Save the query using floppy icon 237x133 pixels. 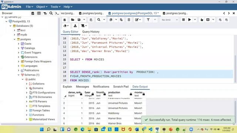pyautogui.click(x=79, y=20)
